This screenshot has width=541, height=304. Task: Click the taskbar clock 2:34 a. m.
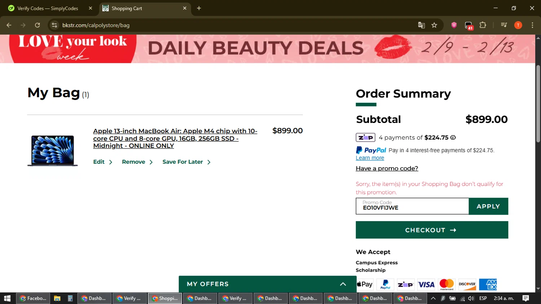(504, 298)
